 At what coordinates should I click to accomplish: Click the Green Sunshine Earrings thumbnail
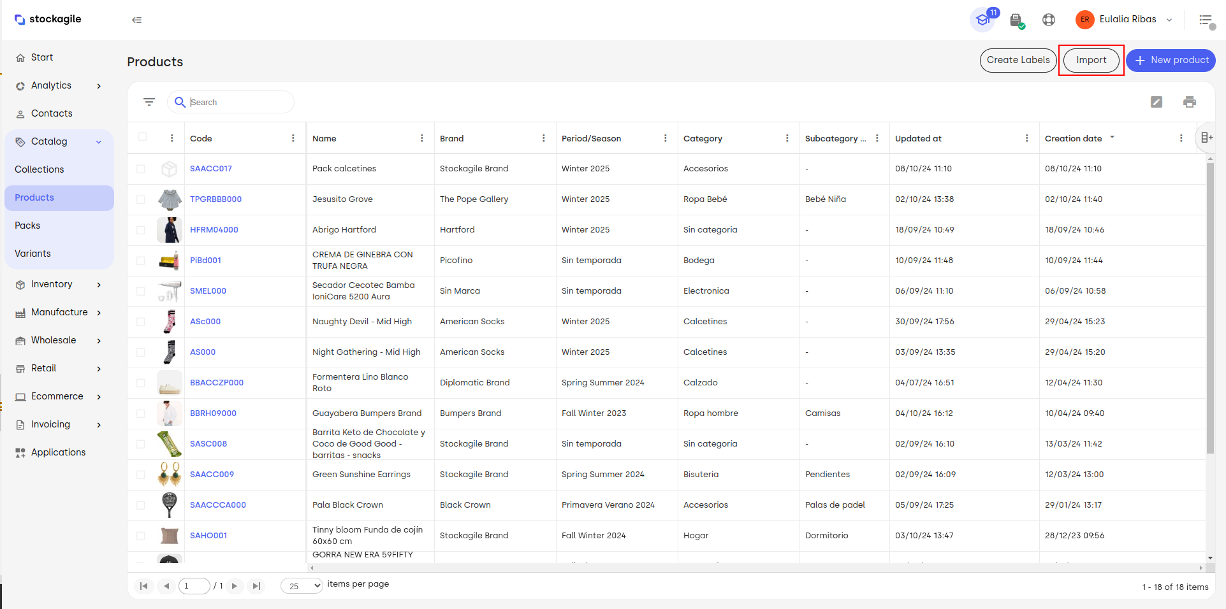170,475
